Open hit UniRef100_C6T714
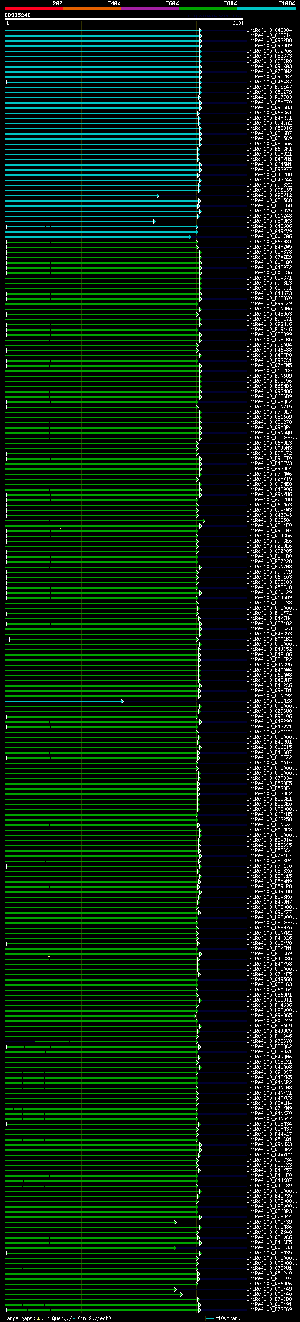The width and height of the screenshot is (300, 1322). pyautogui.click(x=269, y=36)
